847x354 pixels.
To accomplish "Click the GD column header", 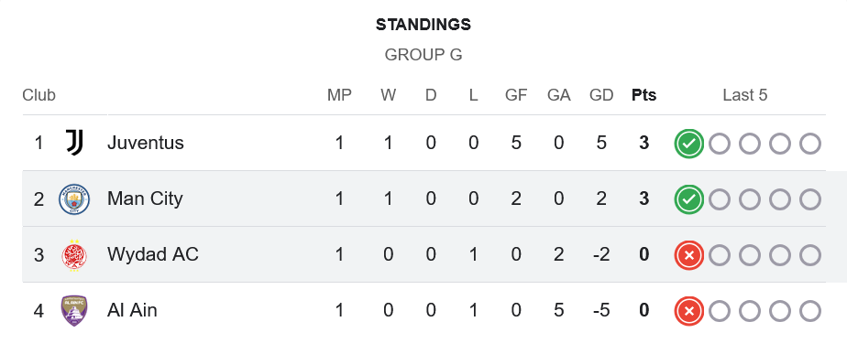I will [x=601, y=95].
